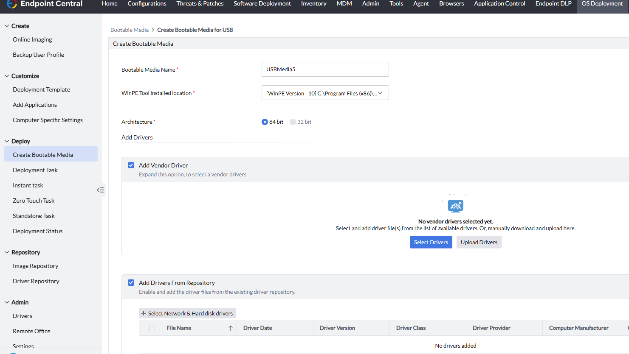Select the OS Deployment tab
The width and height of the screenshot is (629, 354).
(x=602, y=3)
